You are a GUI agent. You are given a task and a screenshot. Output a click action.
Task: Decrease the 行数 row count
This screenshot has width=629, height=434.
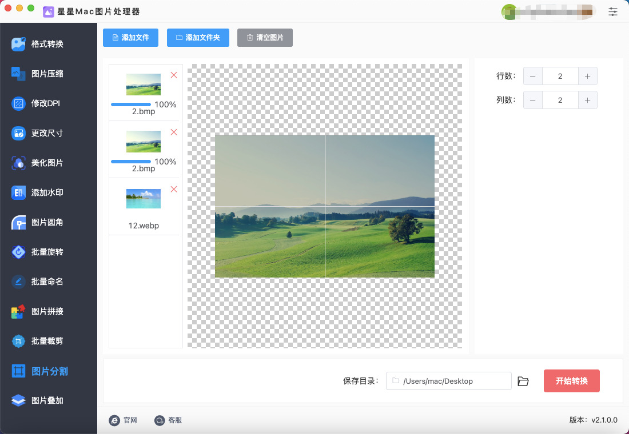pyautogui.click(x=533, y=76)
